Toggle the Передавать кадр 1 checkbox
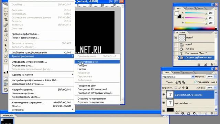220x124 pixels. click(x=196, y=82)
